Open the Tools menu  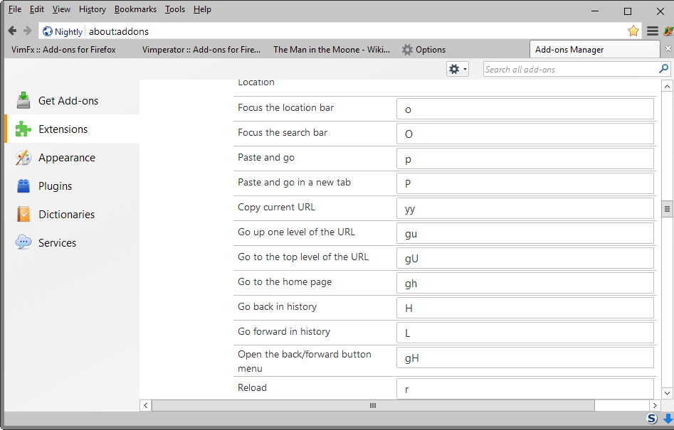pos(175,9)
